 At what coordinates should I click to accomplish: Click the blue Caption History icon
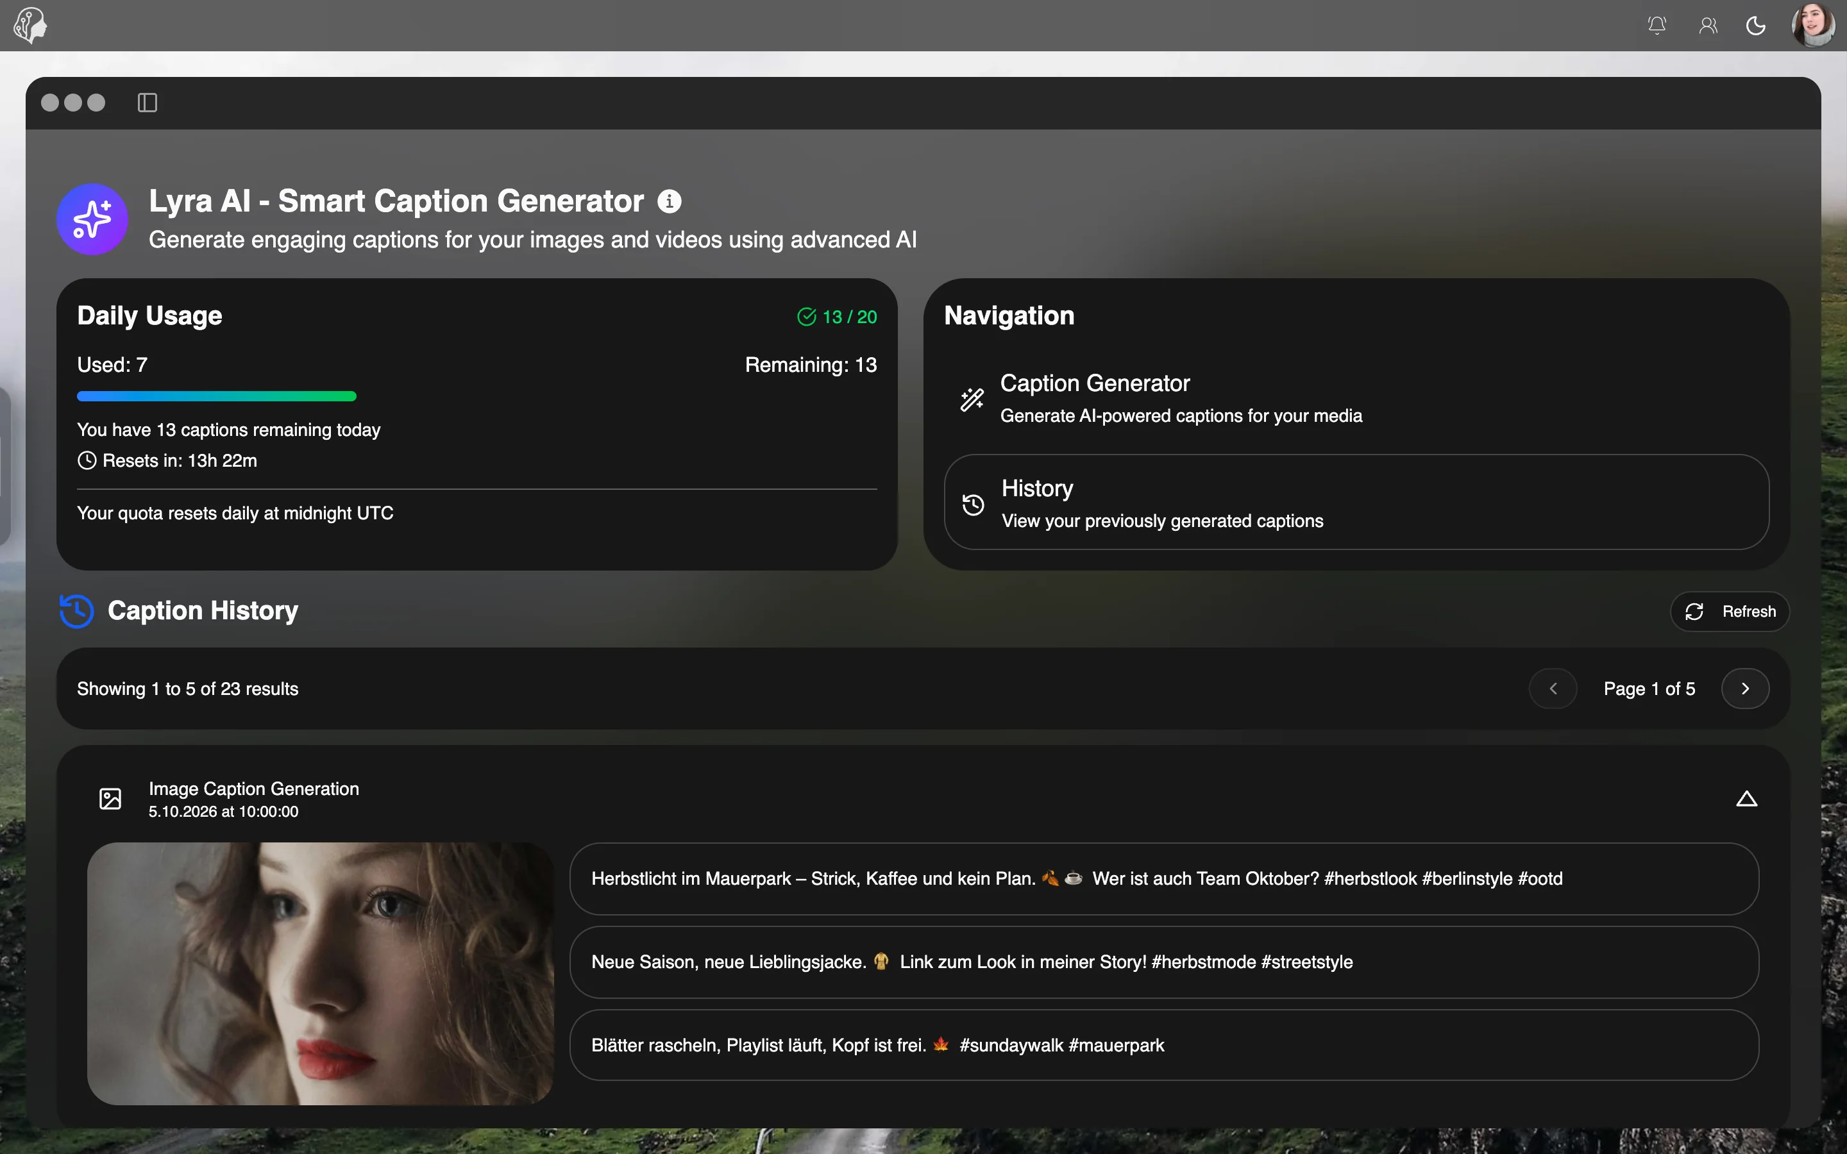point(76,610)
